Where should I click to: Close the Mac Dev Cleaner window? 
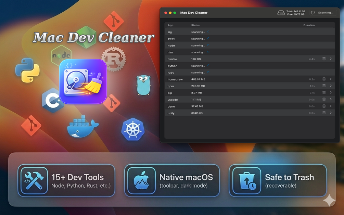point(166,13)
